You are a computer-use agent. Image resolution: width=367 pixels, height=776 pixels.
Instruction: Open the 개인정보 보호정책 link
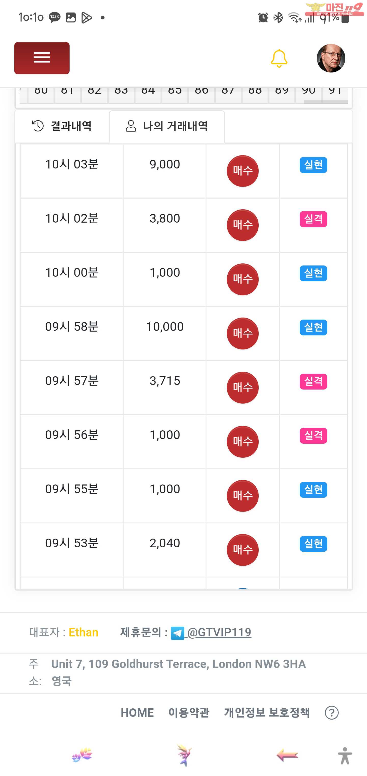click(267, 713)
